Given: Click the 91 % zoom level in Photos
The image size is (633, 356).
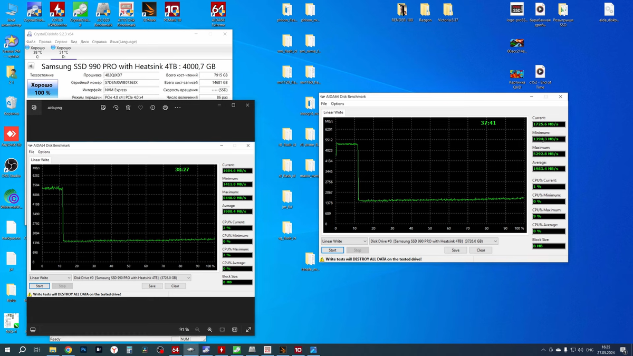Looking at the screenshot, I should [x=184, y=330].
